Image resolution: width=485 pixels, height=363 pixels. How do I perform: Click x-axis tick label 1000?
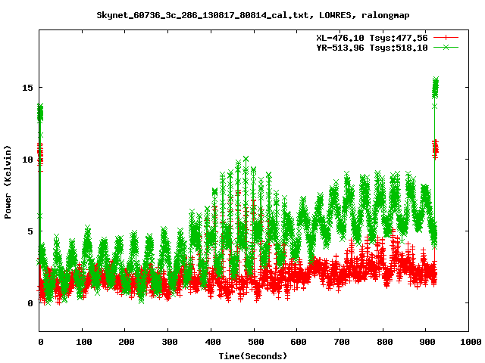[x=471, y=342]
